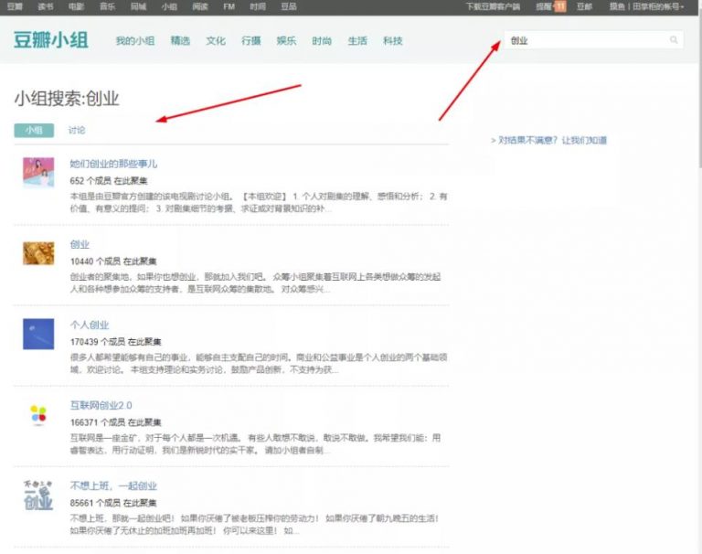Open 豆邮 mail in top bar

[584, 6]
